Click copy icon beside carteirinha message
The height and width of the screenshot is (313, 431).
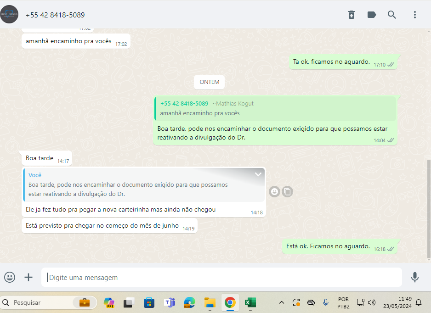click(288, 191)
